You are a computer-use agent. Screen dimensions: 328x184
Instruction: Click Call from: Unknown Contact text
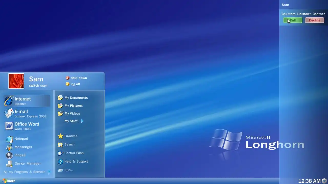(x=303, y=14)
